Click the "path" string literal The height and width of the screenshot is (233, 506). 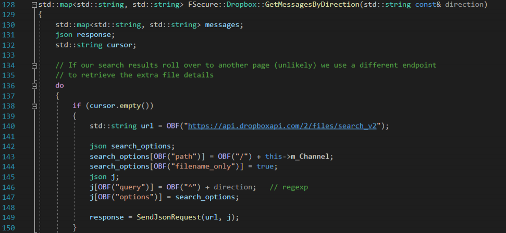click(188, 157)
